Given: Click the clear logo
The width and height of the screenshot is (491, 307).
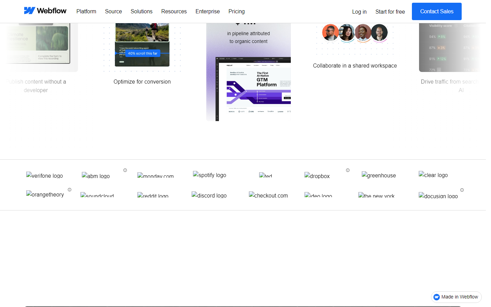Looking at the screenshot, I should [433, 175].
